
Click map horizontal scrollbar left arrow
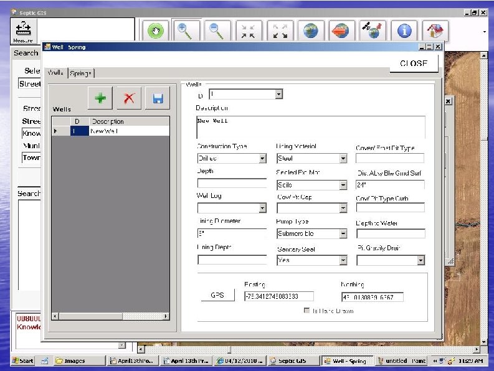click(x=141, y=349)
